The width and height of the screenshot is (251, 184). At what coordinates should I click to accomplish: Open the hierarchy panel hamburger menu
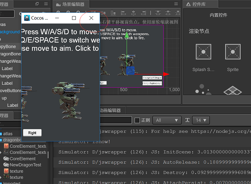tap(46, 4)
